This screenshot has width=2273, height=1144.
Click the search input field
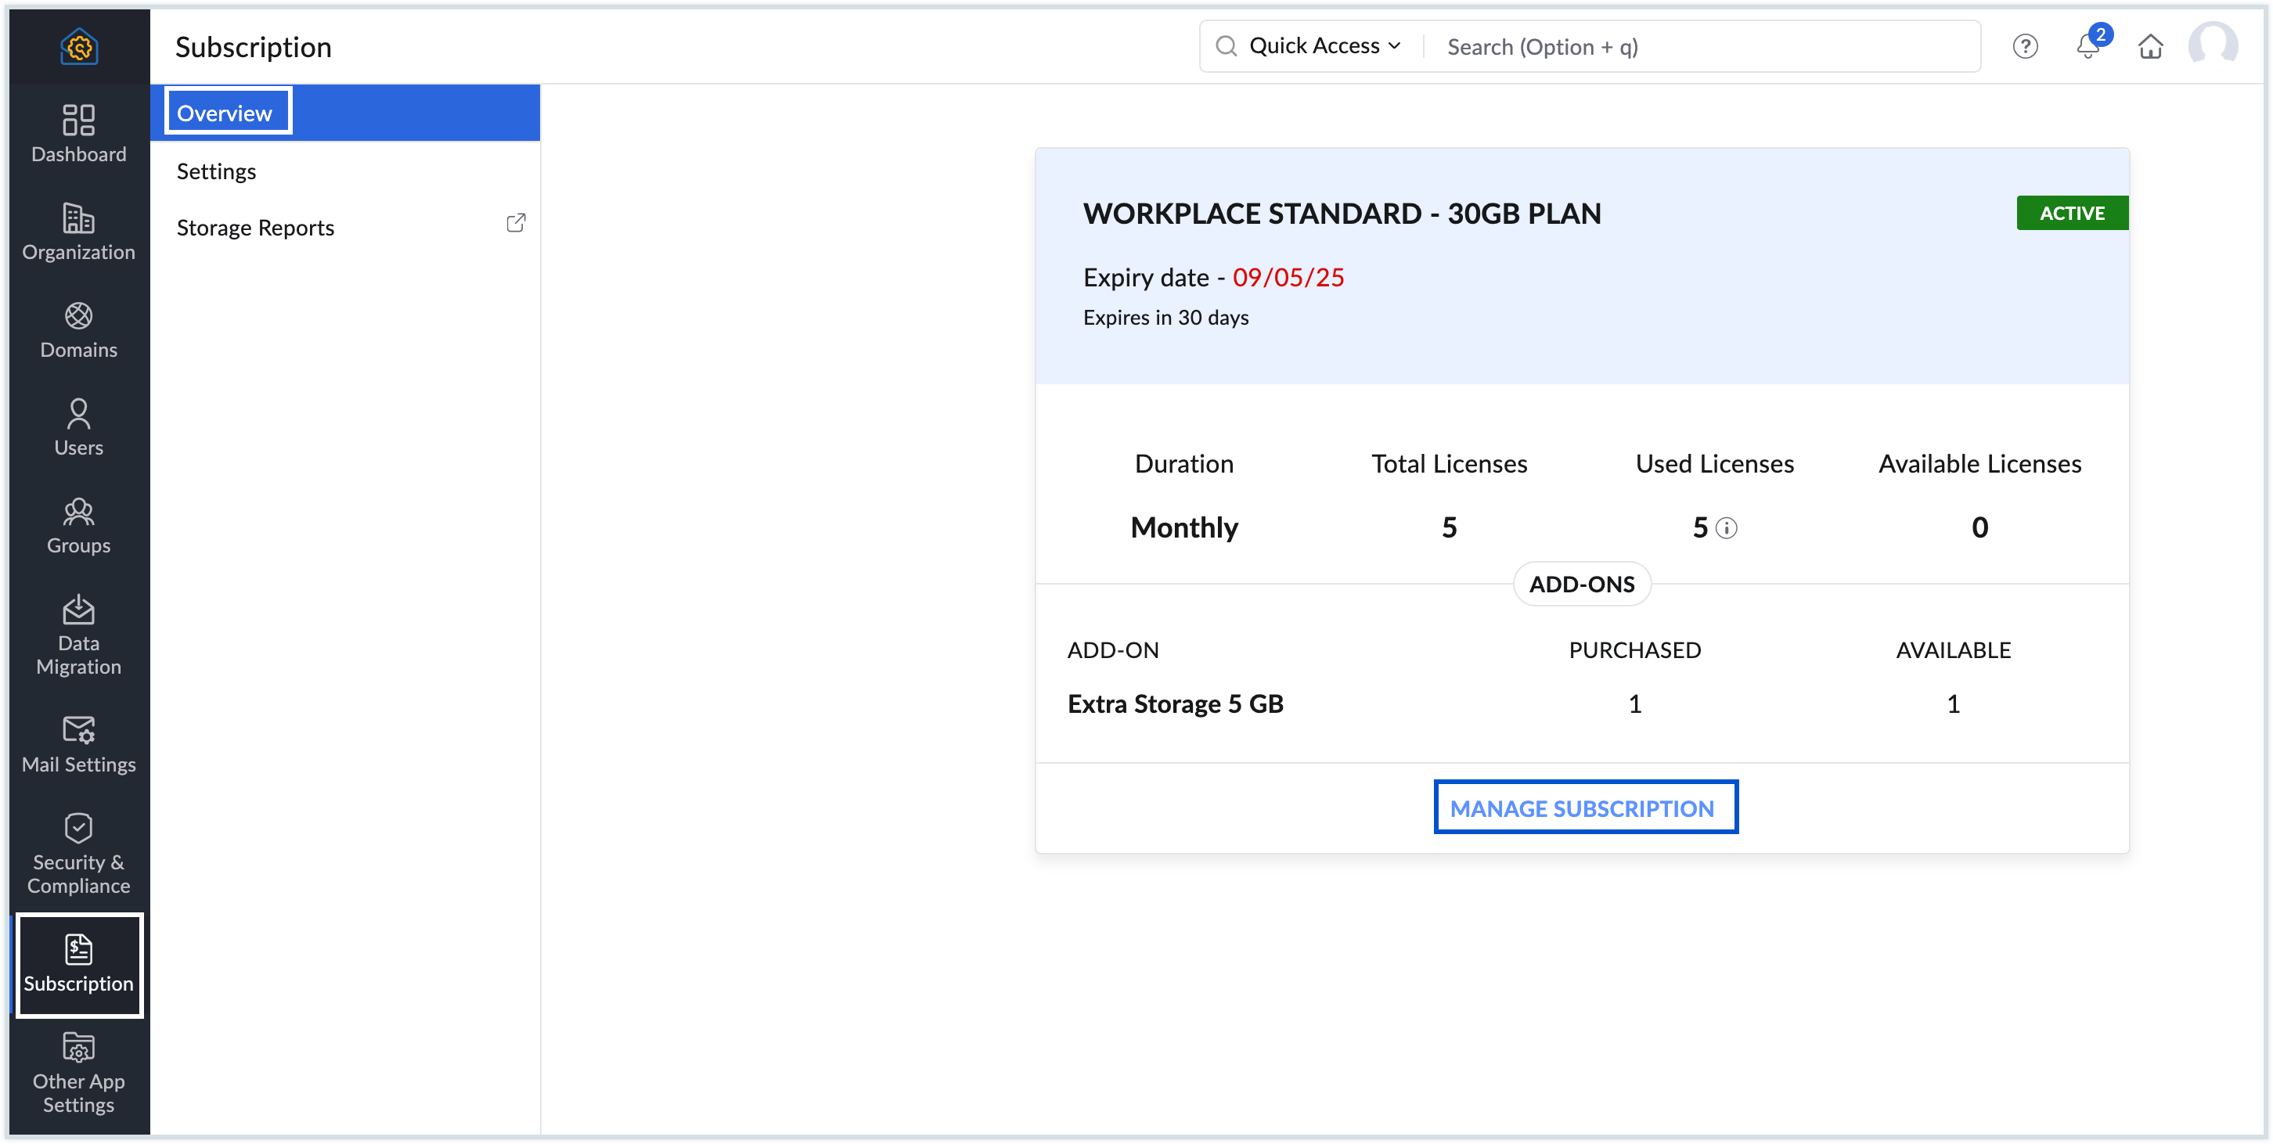coord(1677,46)
